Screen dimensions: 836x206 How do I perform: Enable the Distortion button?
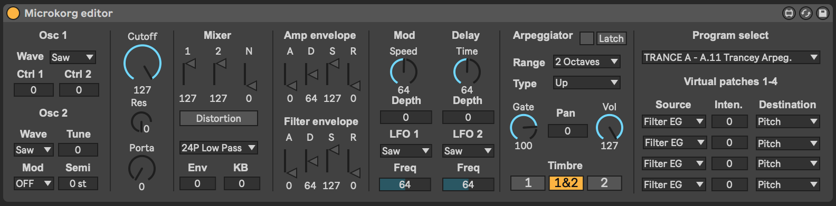[x=218, y=118]
